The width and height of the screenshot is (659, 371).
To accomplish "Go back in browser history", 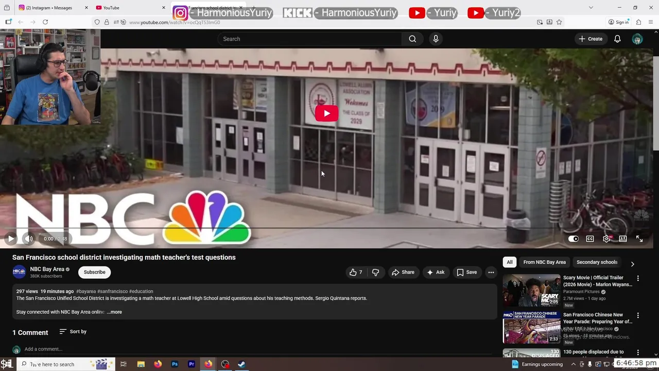I will coord(21,22).
